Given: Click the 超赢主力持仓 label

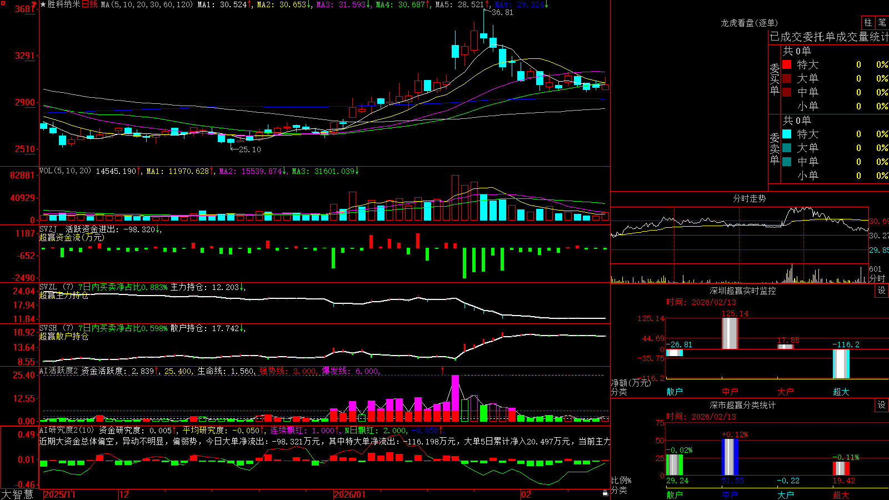Looking at the screenshot, I should pyautogui.click(x=64, y=295).
